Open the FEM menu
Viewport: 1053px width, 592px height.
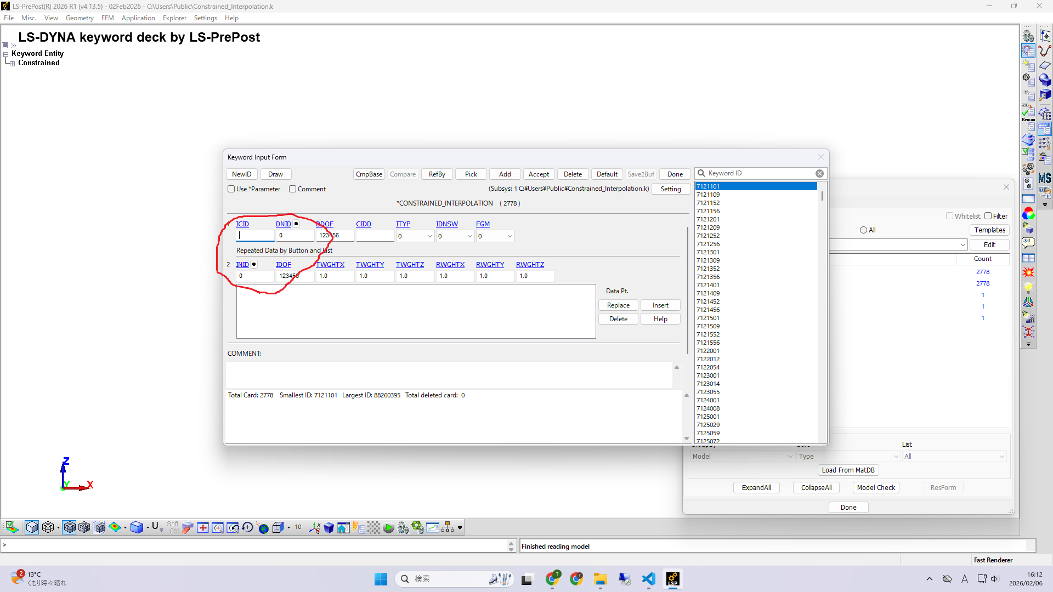point(107,18)
